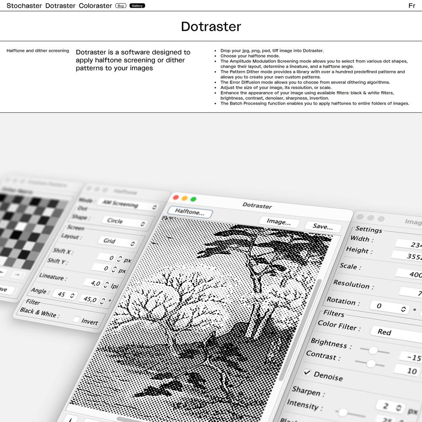This screenshot has width=422, height=422.
Task: Click the Brightness value field showing -15
Action: click(x=411, y=357)
